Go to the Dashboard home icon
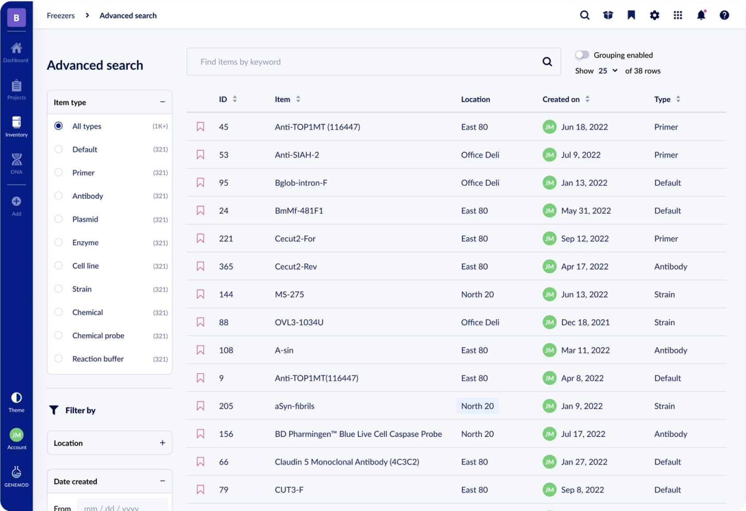This screenshot has width=746, height=511. point(16,52)
